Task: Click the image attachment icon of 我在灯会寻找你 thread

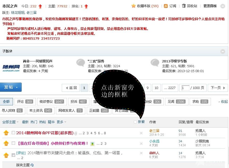Action: click(x=92, y=144)
